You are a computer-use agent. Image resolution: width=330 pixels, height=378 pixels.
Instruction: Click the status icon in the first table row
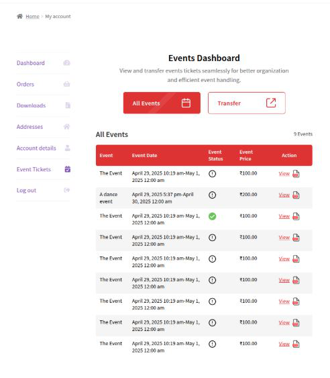[x=212, y=174]
